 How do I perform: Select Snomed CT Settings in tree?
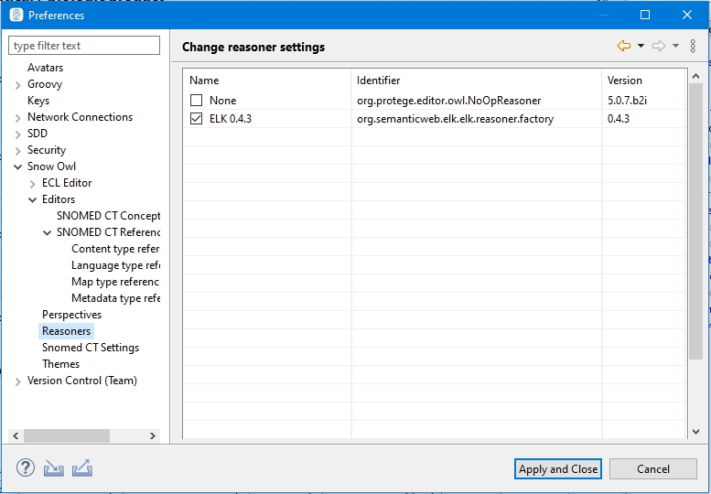[91, 348]
